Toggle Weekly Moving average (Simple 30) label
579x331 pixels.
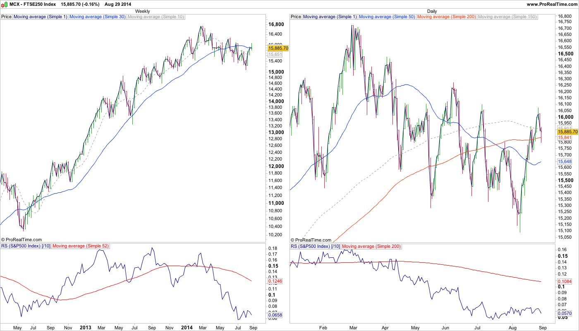point(98,17)
